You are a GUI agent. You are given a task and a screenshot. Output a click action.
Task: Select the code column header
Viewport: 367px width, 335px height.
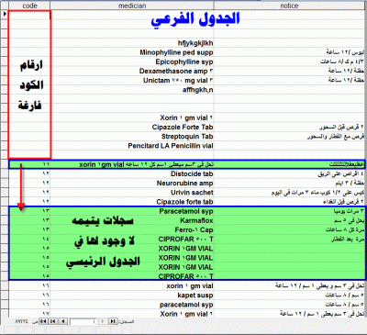tap(29, 6)
